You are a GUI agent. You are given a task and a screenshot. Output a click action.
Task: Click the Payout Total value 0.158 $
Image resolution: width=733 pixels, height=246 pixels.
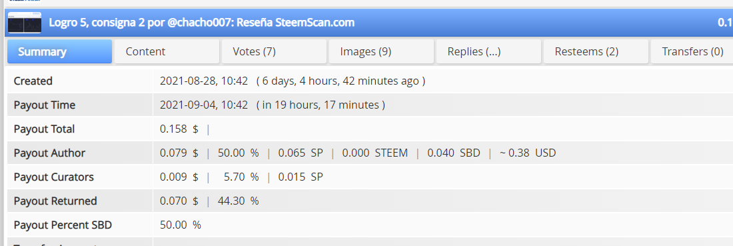179,129
